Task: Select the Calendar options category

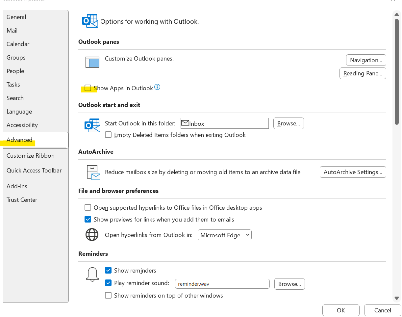Action: [36, 44]
